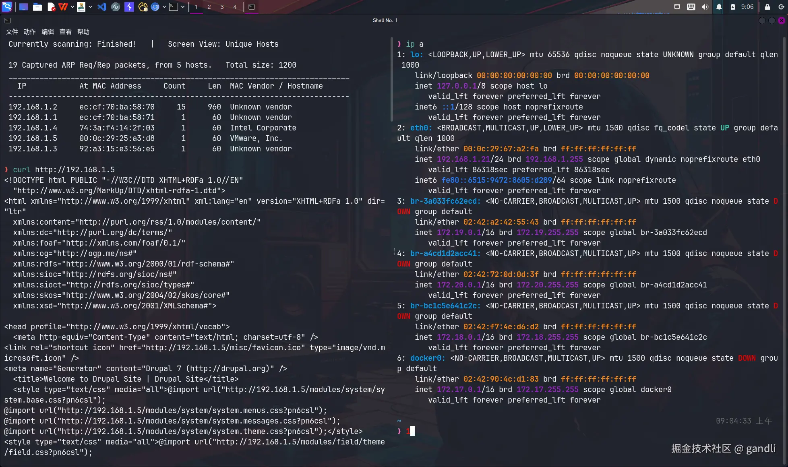Click the lock screen icon

pyautogui.click(x=767, y=7)
